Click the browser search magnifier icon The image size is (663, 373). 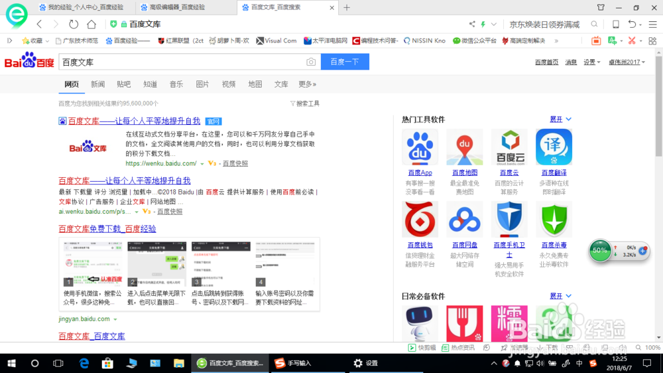tap(594, 24)
